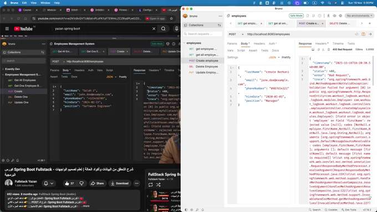This screenshot has width=377, height=212.
Task: Click the YouTube voice search microphone
Action: (176, 29)
